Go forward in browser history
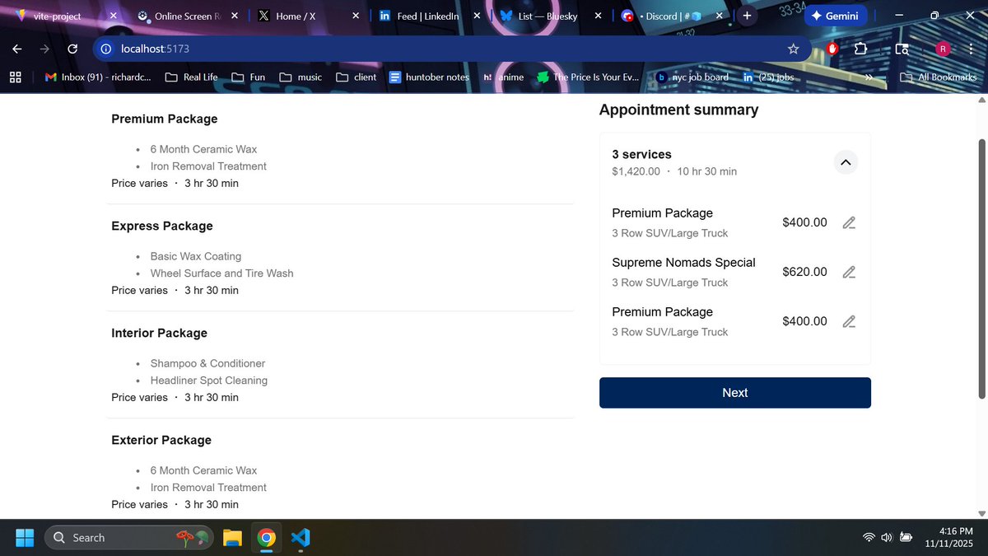This screenshot has width=988, height=556. tap(44, 49)
